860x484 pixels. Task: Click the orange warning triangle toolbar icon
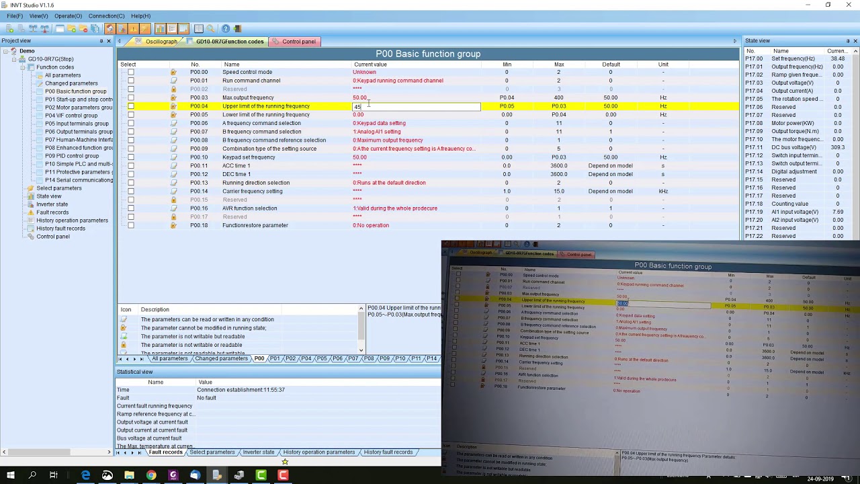tap(133, 28)
